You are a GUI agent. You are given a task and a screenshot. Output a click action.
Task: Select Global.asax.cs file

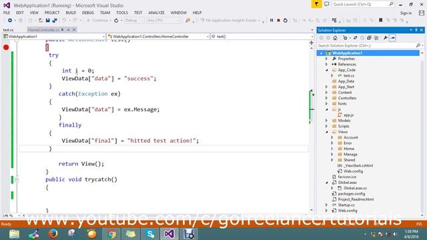pos(355,188)
